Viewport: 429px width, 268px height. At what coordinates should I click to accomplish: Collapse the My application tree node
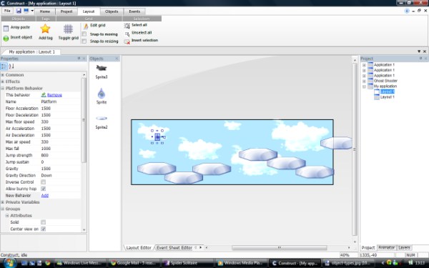tap(364, 86)
